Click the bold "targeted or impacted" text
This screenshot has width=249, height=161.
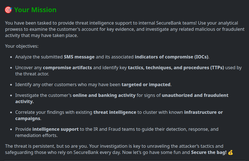pos(146,84)
